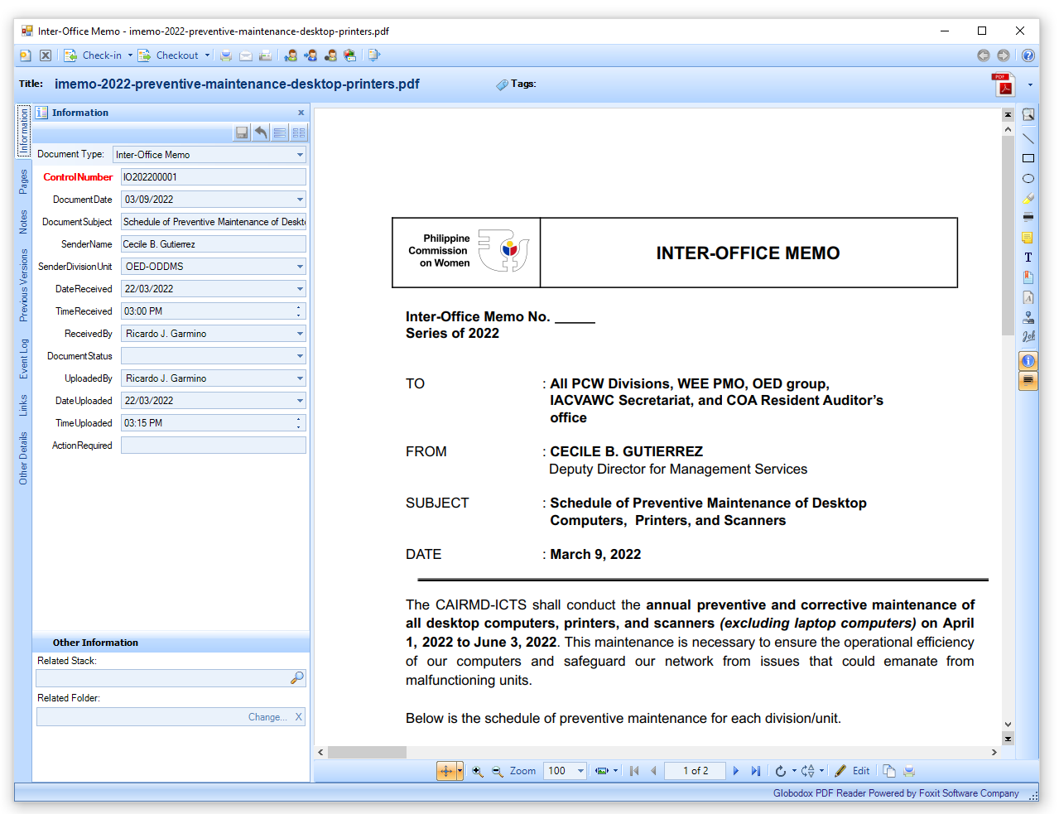Image resolution: width=1059 pixels, height=814 pixels.
Task: Click the print icon in the top toolbar
Action: coord(225,55)
